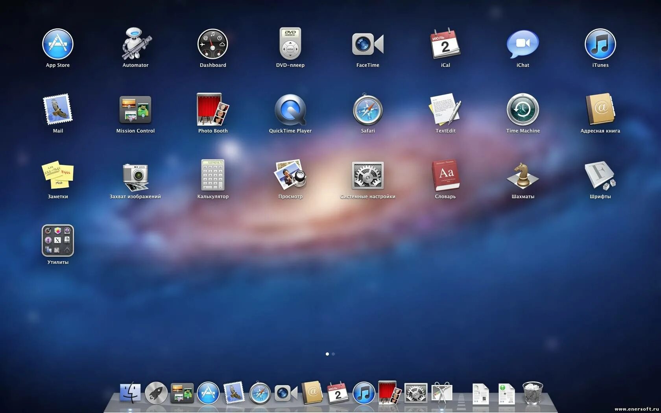This screenshot has height=413, width=661.
Task: Open the Dashboard app icon
Action: [213, 44]
